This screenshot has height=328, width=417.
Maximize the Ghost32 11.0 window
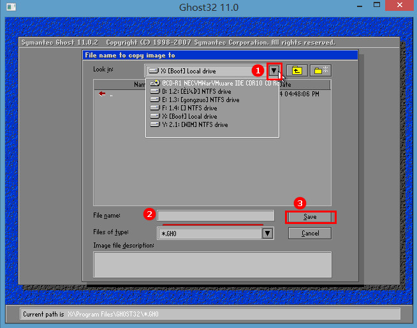[x=377, y=5]
